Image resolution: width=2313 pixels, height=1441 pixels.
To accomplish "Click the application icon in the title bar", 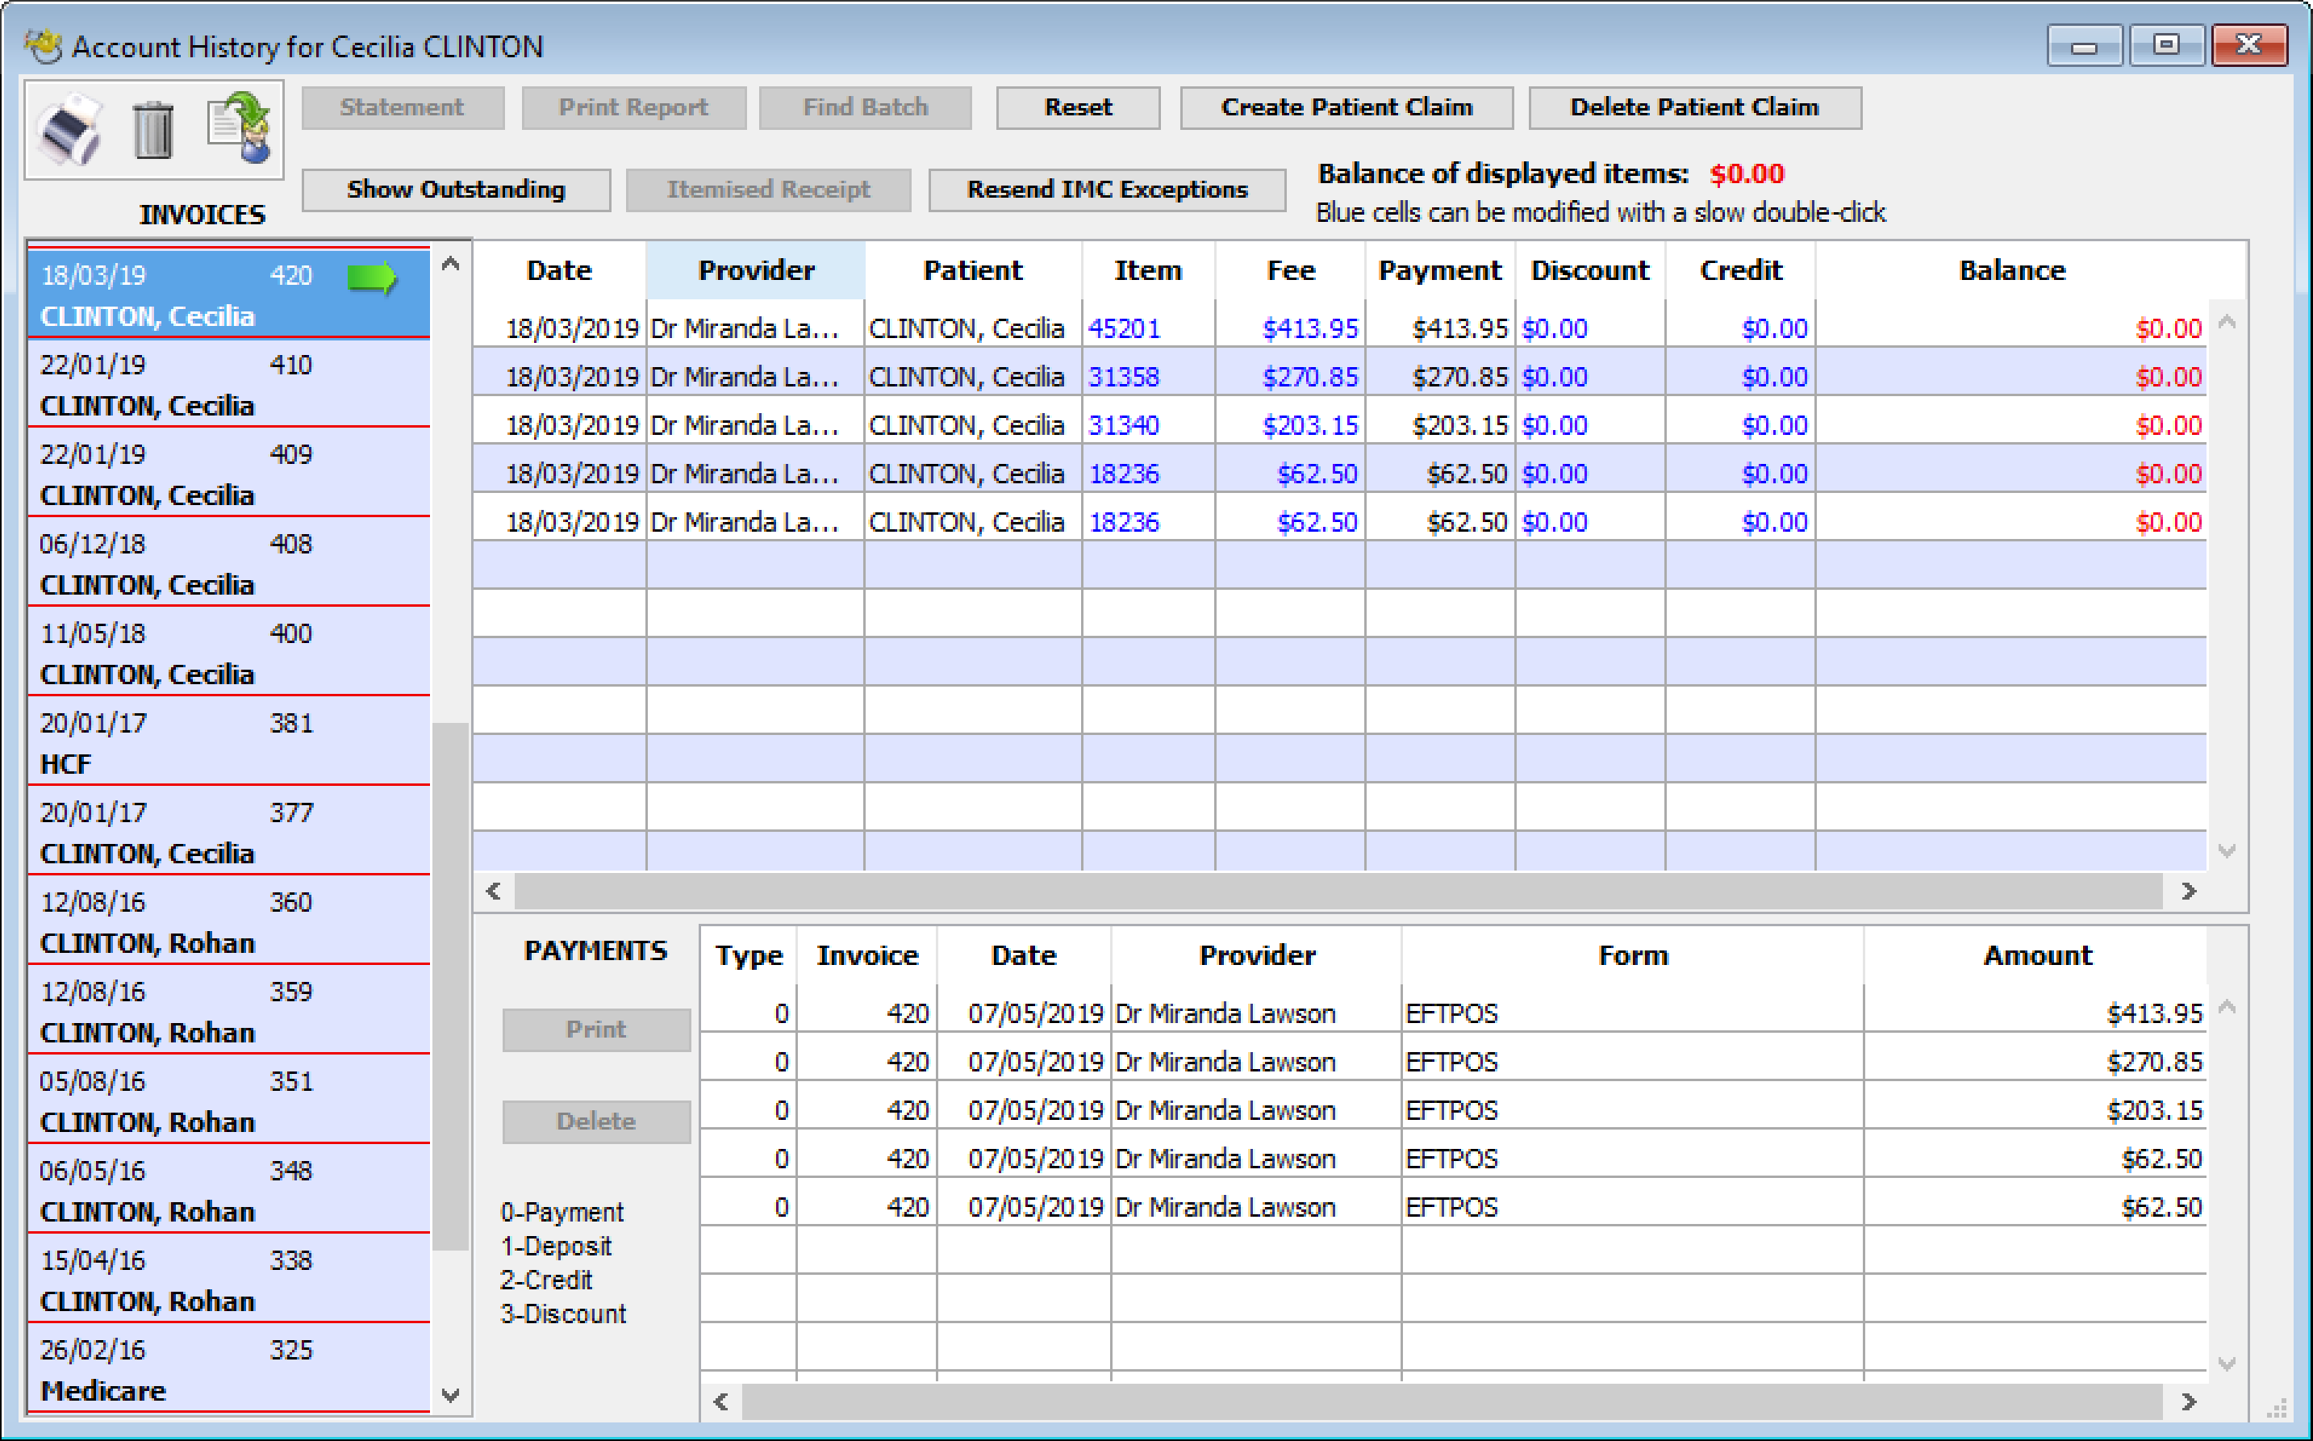I will click(x=43, y=45).
